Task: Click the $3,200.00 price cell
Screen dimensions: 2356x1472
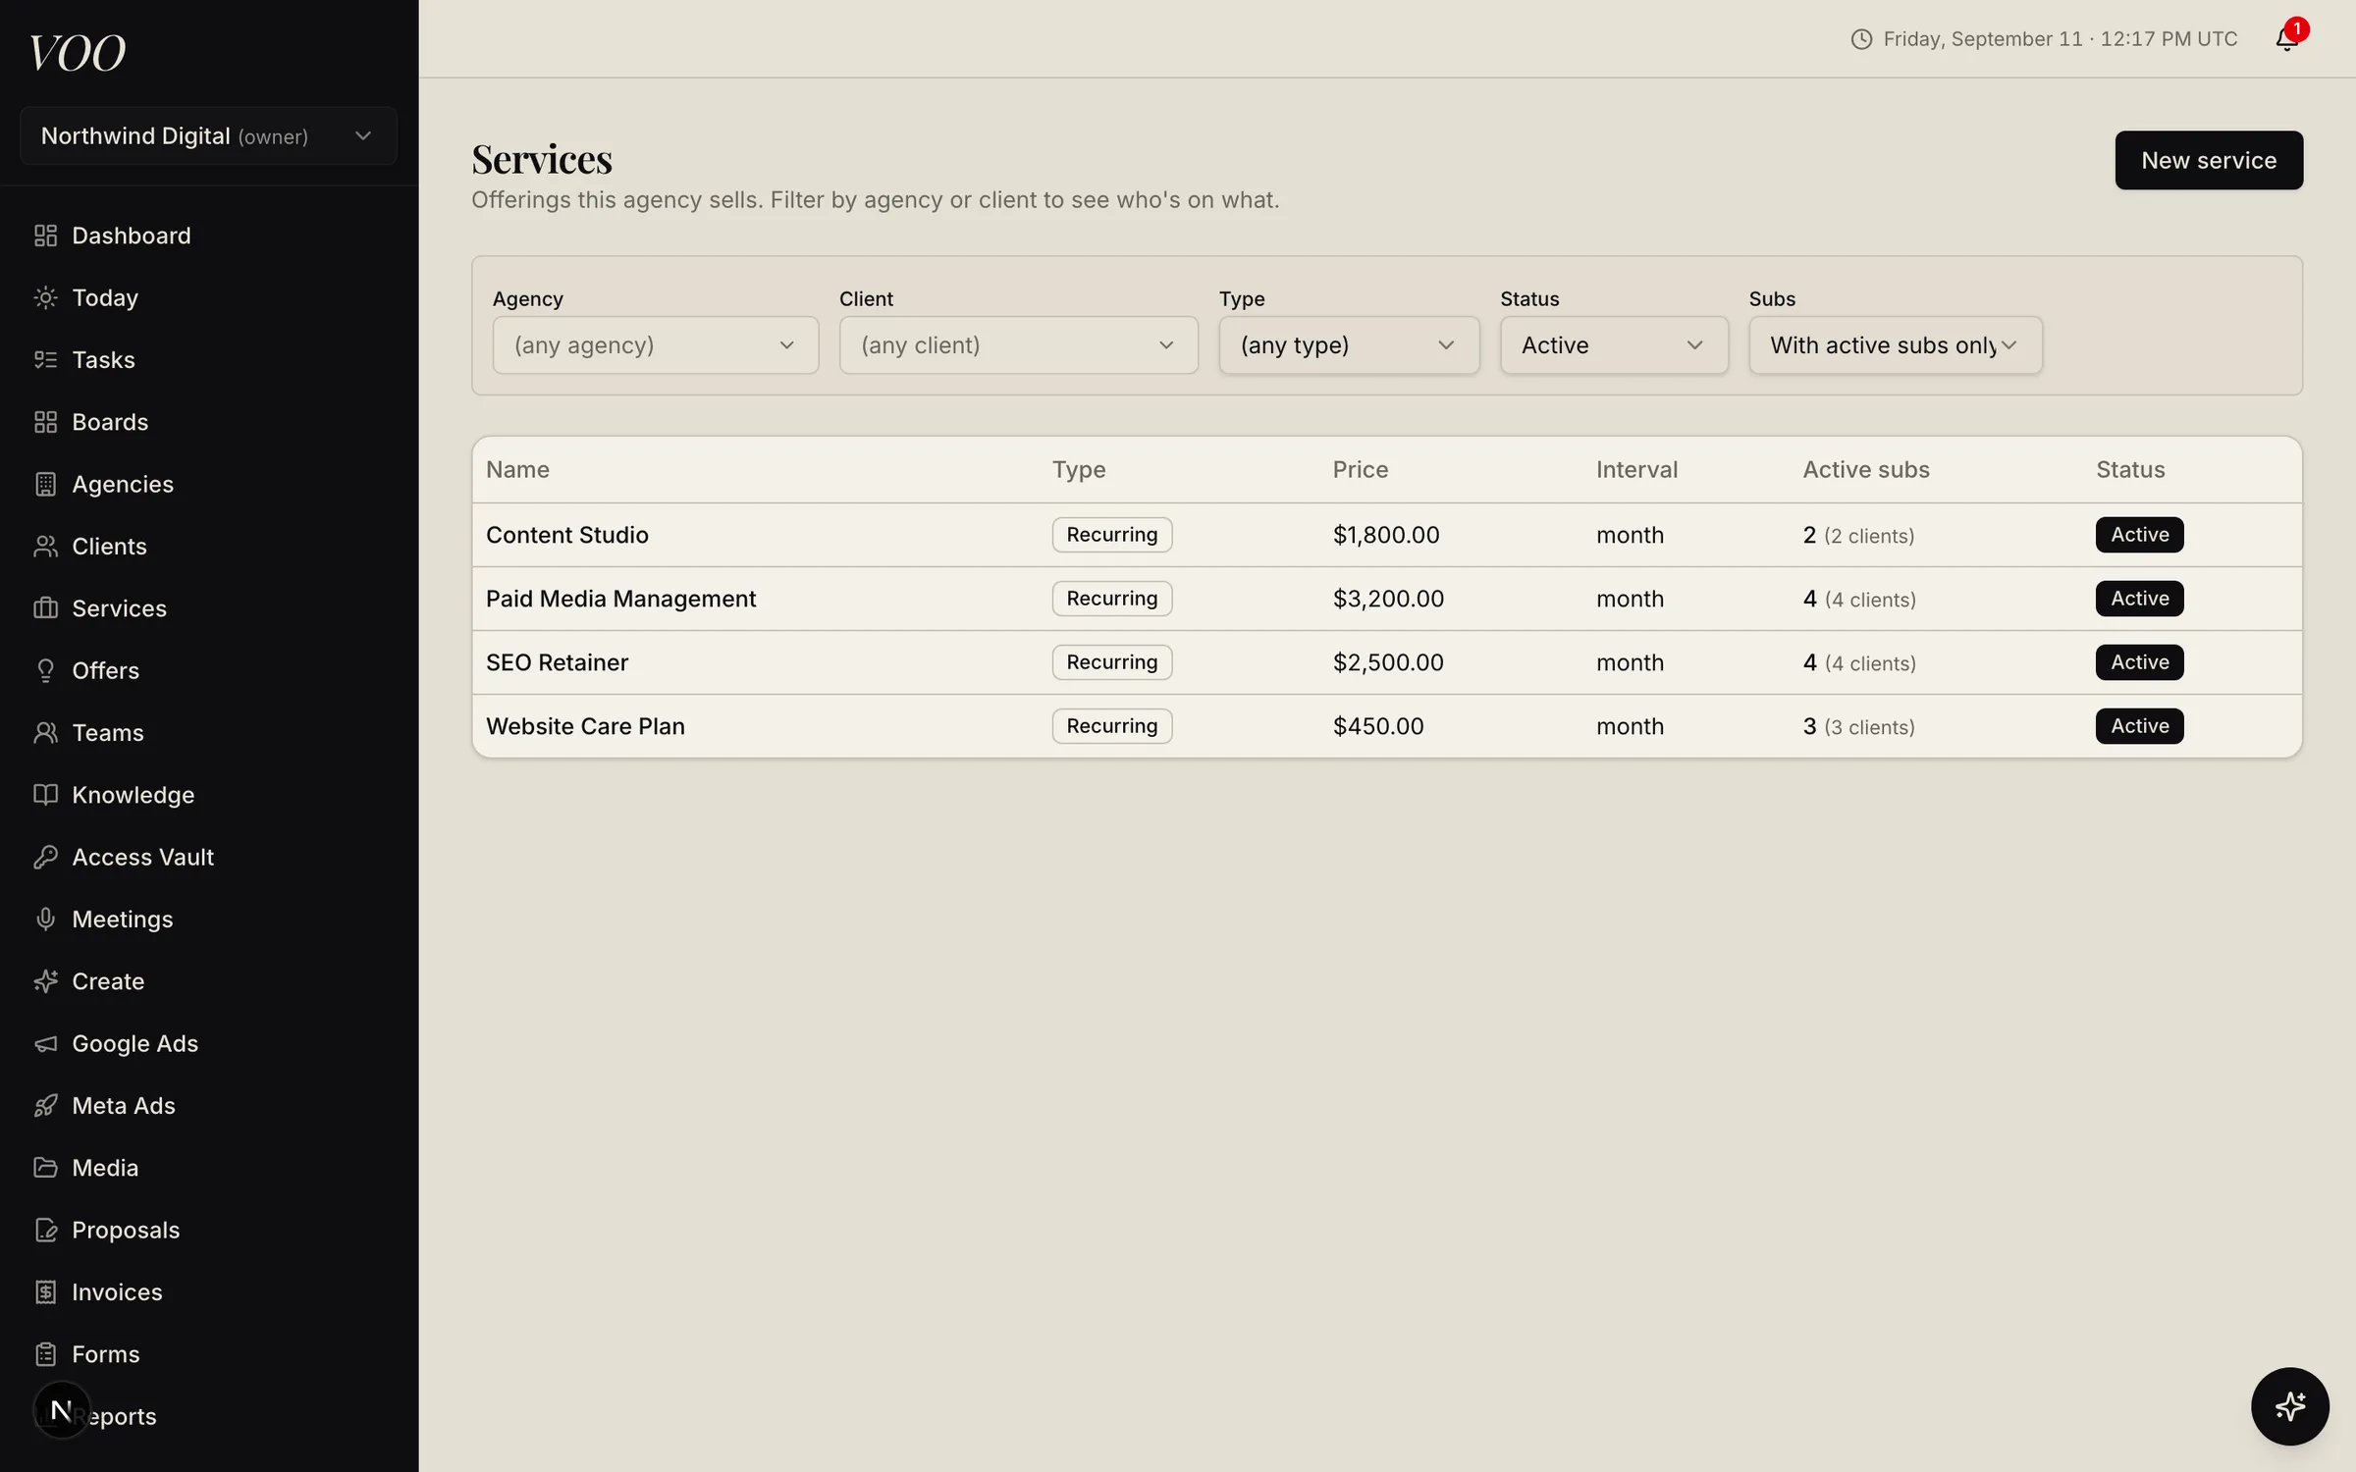Action: (1388, 599)
